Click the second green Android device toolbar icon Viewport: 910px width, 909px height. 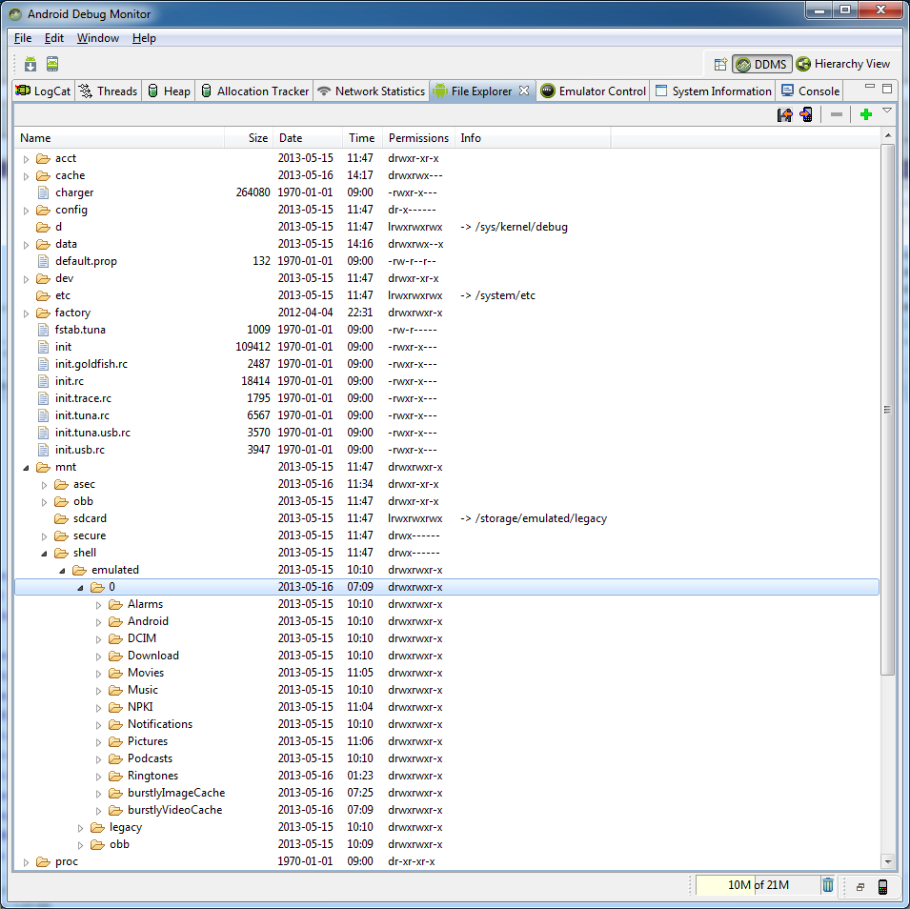coord(52,64)
